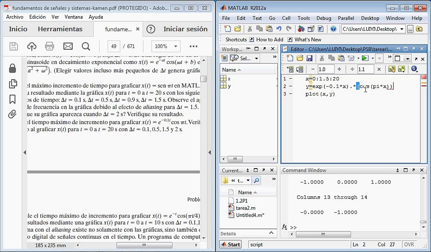The width and height of the screenshot is (431, 252).
Task: Undo the last action in the MATLAB toolbar
Action: 279,29
